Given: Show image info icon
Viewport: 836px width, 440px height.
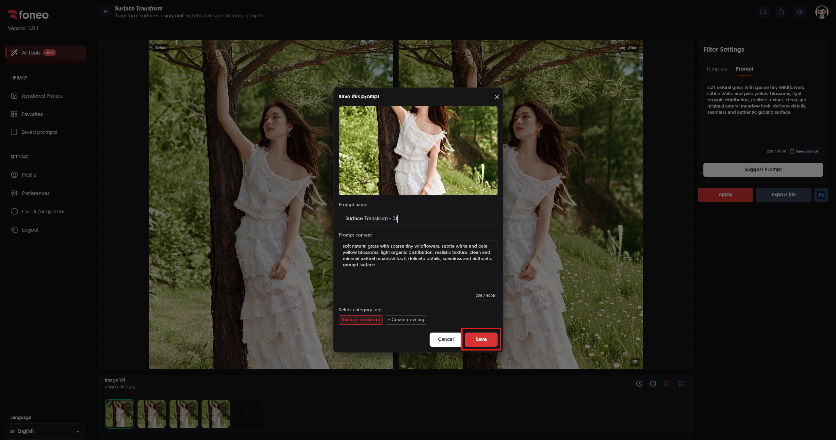Looking at the screenshot, I should click(x=653, y=383).
